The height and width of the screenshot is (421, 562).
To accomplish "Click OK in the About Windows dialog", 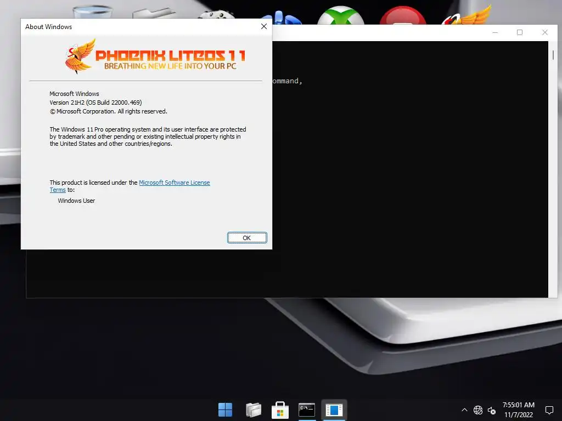I will coord(247,238).
